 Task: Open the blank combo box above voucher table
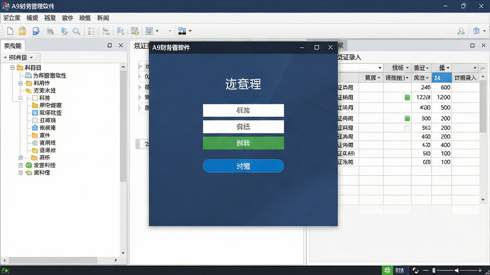[360, 68]
